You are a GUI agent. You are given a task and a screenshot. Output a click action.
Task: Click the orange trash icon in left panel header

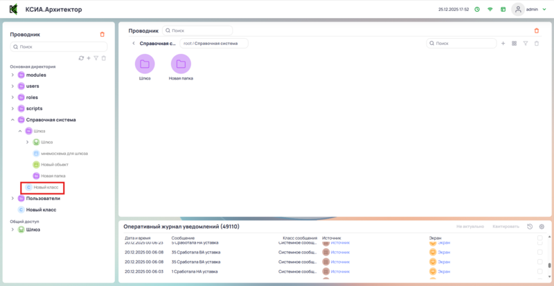[x=102, y=34]
